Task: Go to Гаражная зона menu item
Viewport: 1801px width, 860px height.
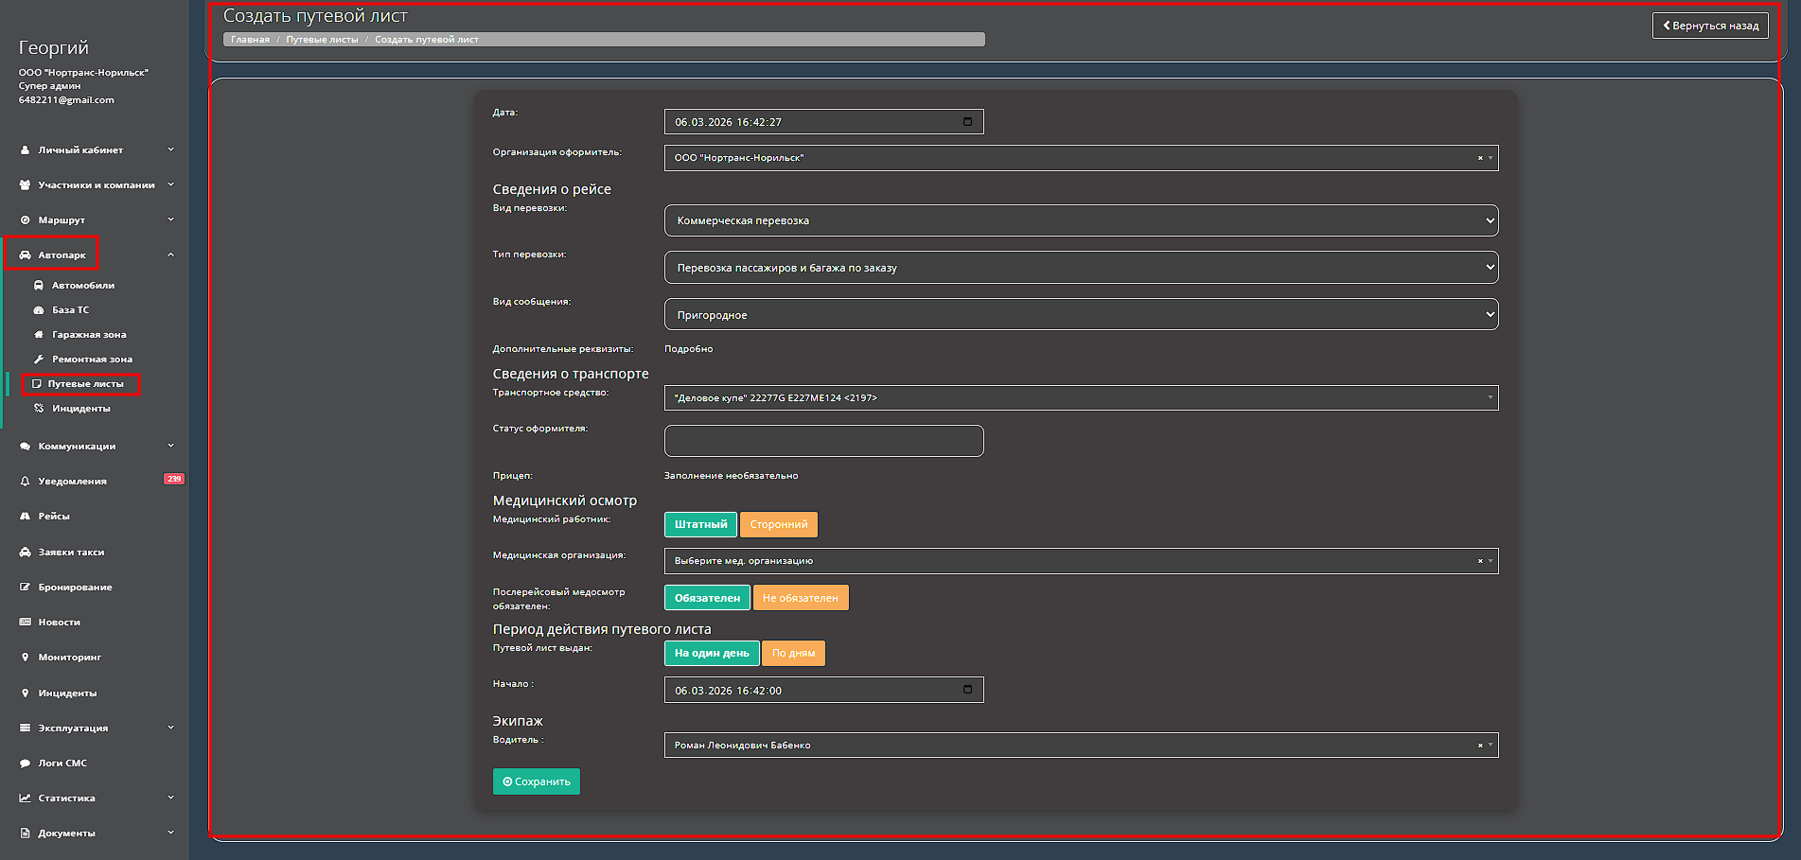Action: pyautogui.click(x=89, y=335)
